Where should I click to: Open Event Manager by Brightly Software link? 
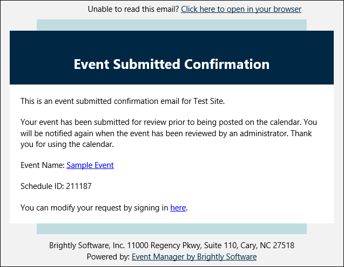pyautogui.click(x=194, y=257)
